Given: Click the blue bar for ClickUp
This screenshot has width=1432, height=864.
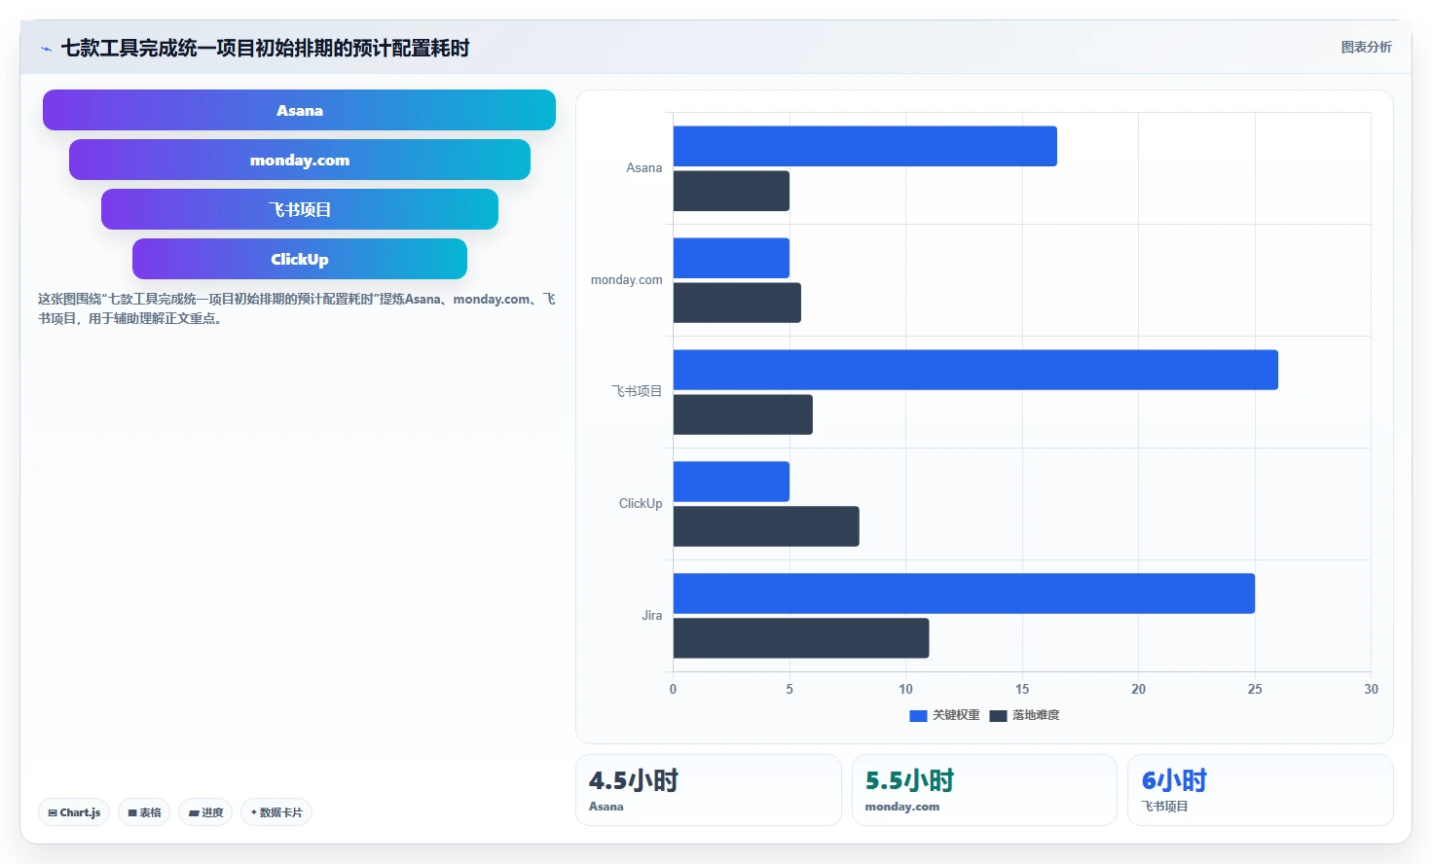Looking at the screenshot, I should click(731, 482).
